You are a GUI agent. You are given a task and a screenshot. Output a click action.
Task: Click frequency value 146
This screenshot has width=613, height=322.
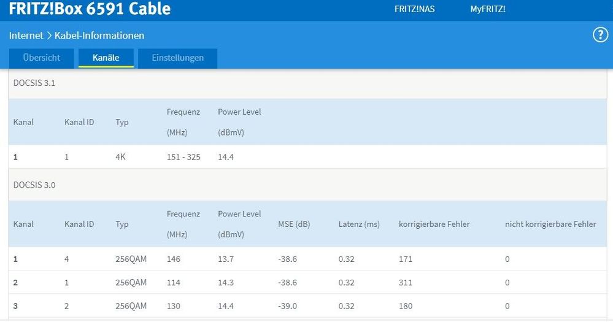click(173, 259)
